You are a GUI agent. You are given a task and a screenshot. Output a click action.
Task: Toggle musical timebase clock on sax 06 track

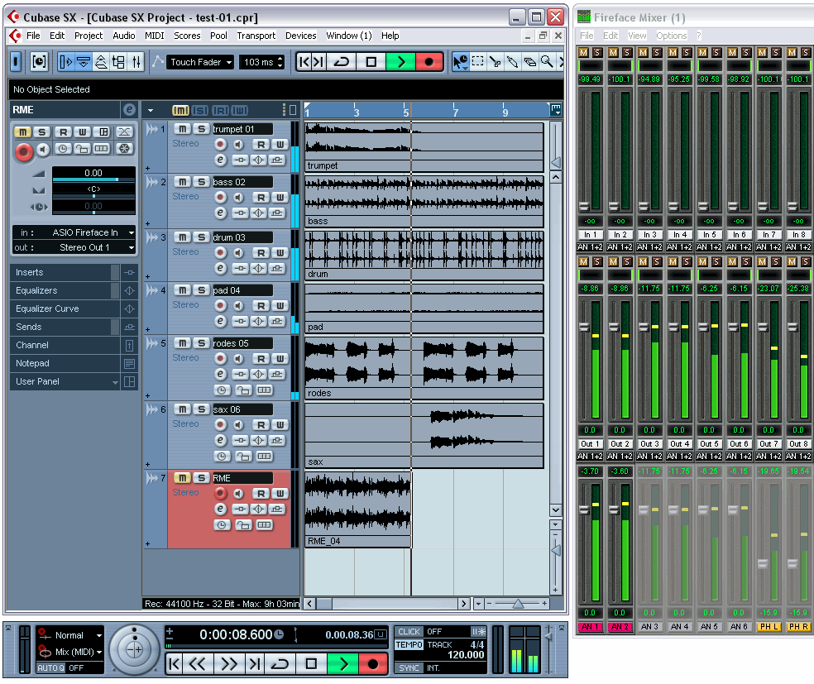click(x=222, y=457)
